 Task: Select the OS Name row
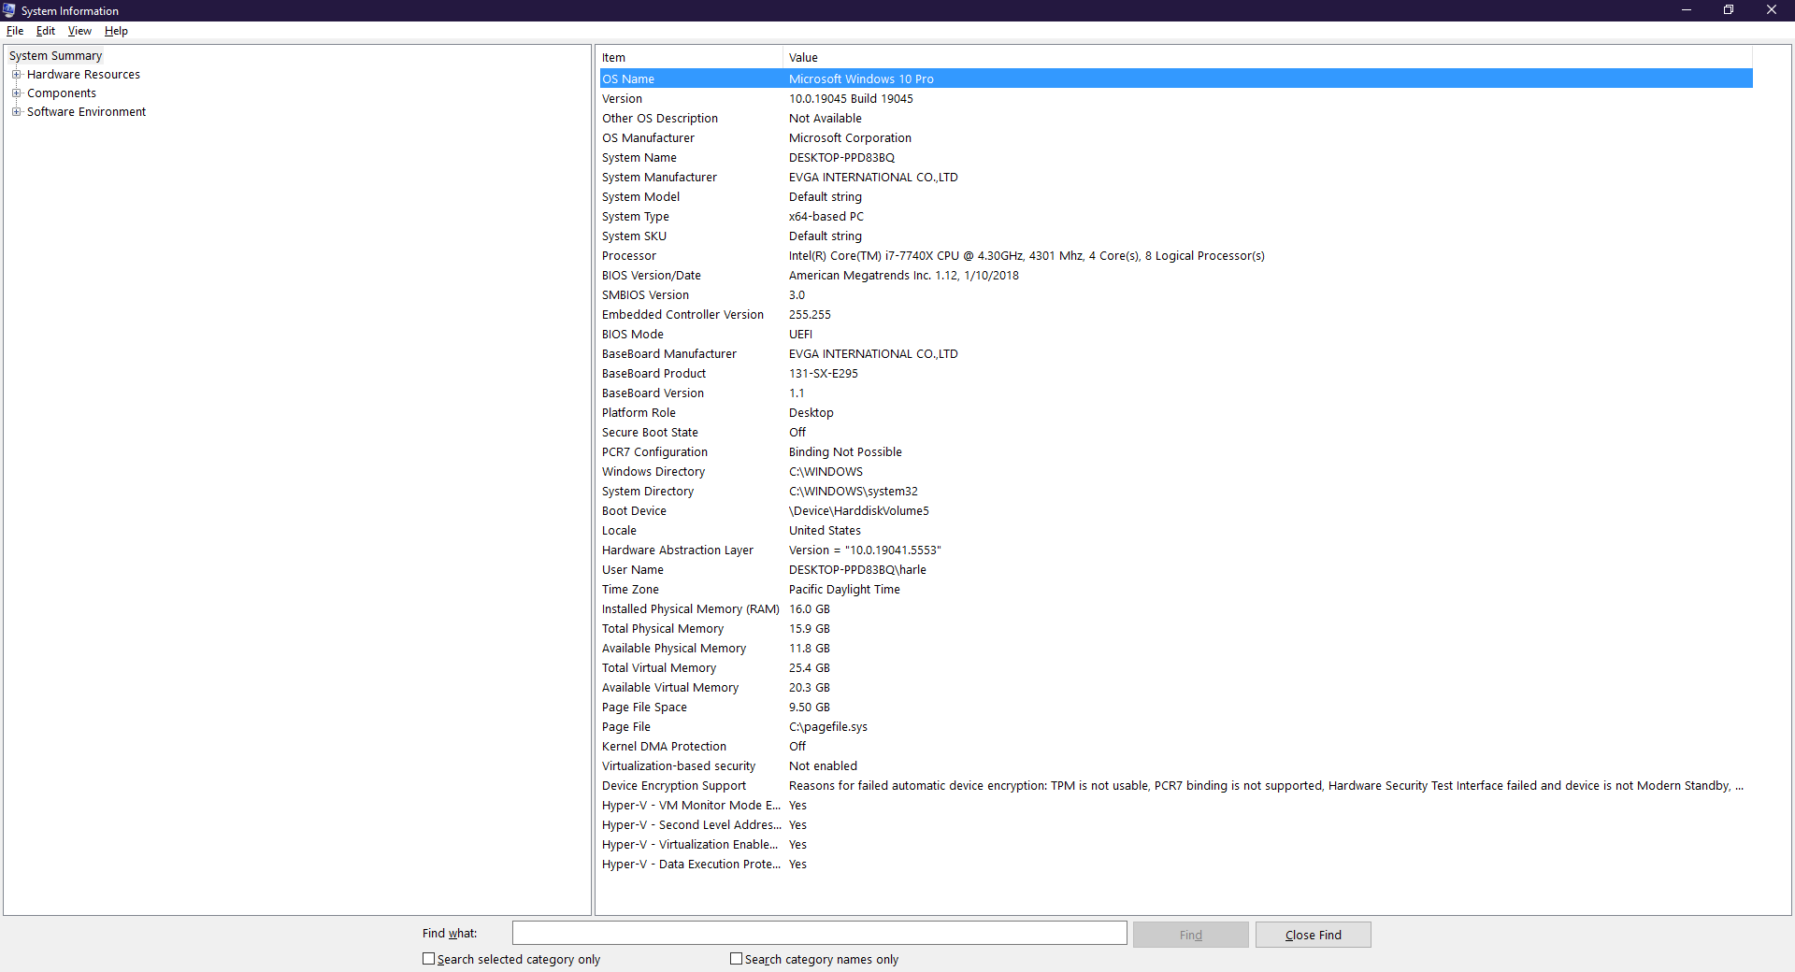1176,79
